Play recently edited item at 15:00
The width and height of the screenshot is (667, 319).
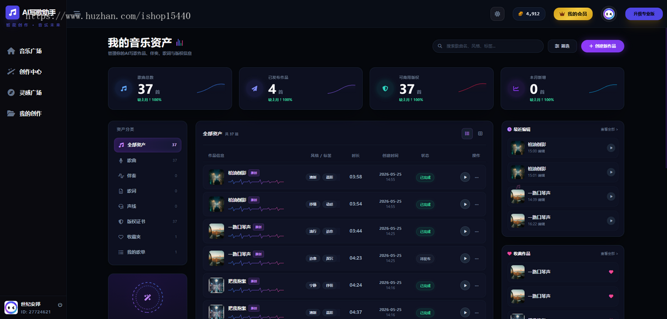611,148
